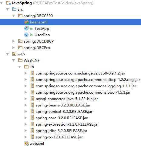
Task: Expand the spring-beans-3.2.0.RELEASE.jar entry
Action: click(x=26, y=105)
